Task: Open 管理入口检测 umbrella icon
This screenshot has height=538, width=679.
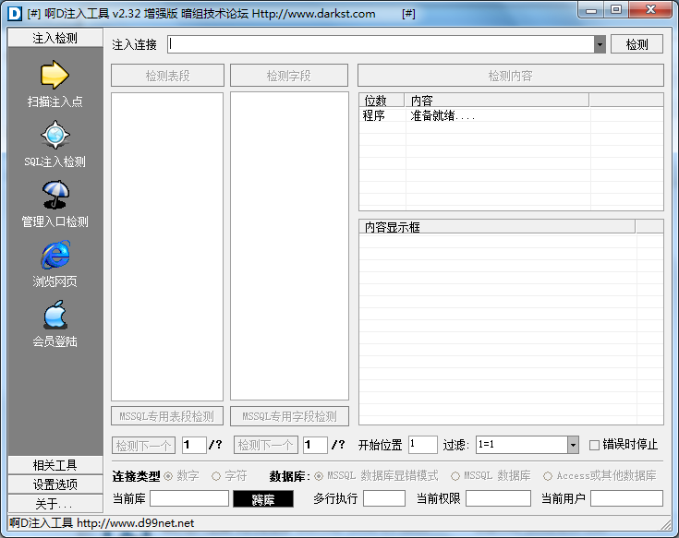Action: click(55, 195)
